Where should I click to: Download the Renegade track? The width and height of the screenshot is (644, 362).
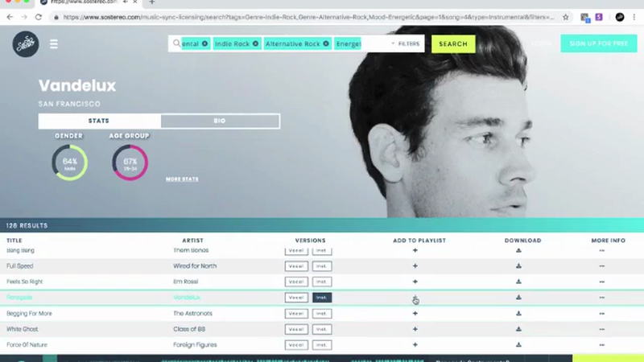click(x=518, y=297)
